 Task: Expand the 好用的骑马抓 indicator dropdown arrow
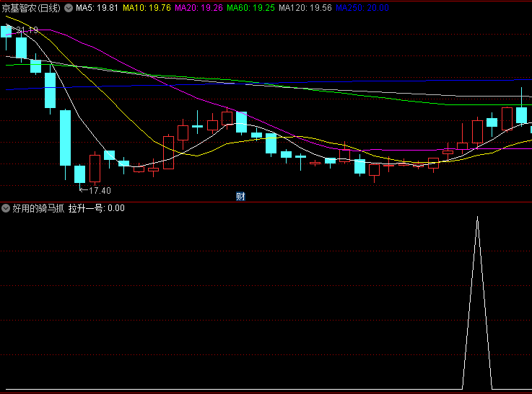[6, 208]
